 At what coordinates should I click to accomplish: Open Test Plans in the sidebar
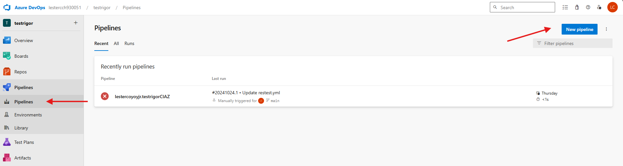24,142
